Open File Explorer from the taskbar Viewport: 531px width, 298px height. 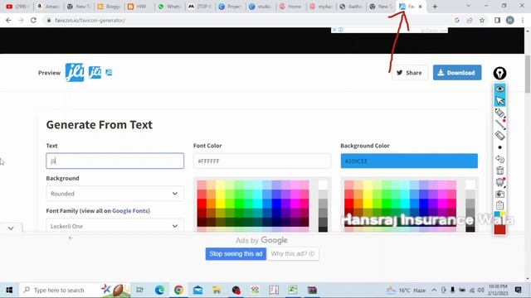pos(217,290)
